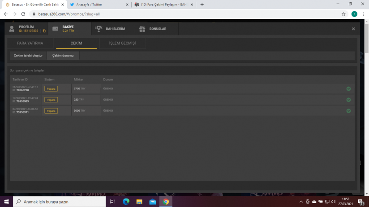Switch to Anasayfa / Twitter browser tab
This screenshot has width=369, height=207.
click(99, 4)
